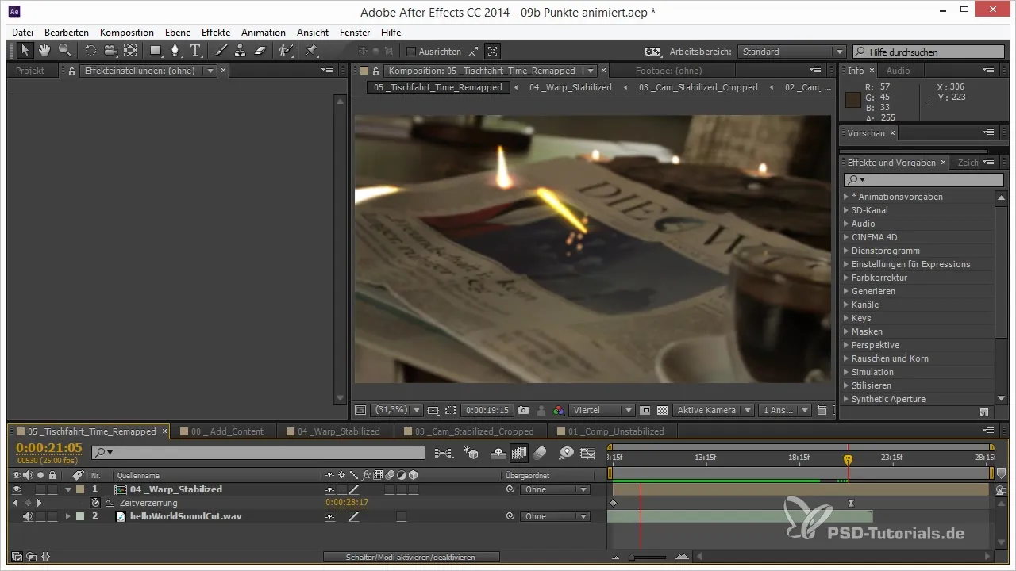Click the Zeitverzerrung stopwatch icon
Viewport: 1016px width, 571px height.
(95, 503)
